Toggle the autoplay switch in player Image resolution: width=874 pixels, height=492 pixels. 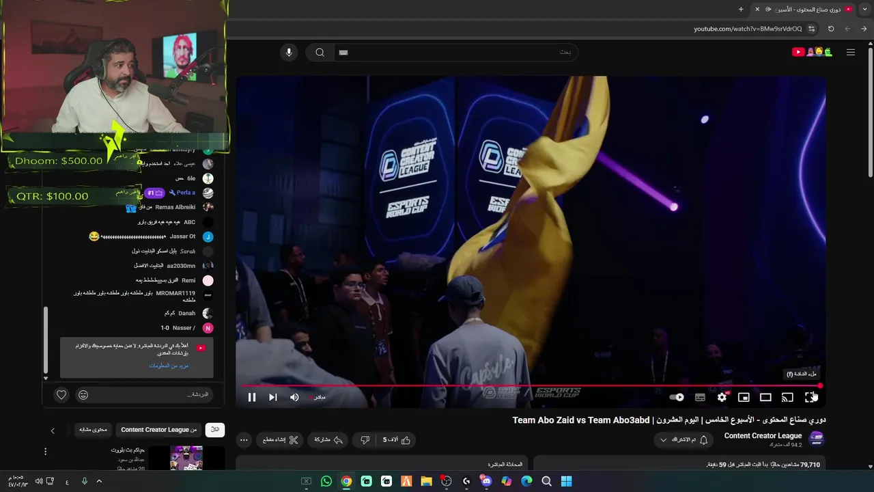coord(677,397)
